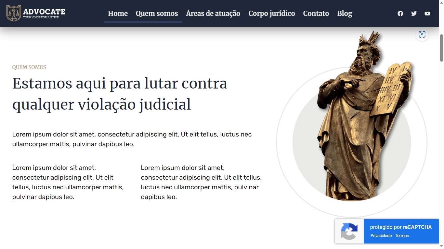Screen dimensions: 444x249
Task: Click the Twitter bird icon
Action: (414, 14)
